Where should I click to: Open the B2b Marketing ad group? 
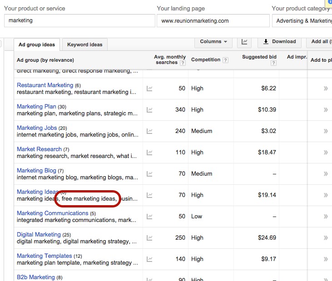[x=36, y=277]
